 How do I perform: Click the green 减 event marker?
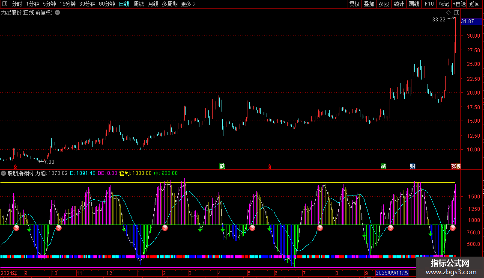pyautogui.click(x=383, y=166)
